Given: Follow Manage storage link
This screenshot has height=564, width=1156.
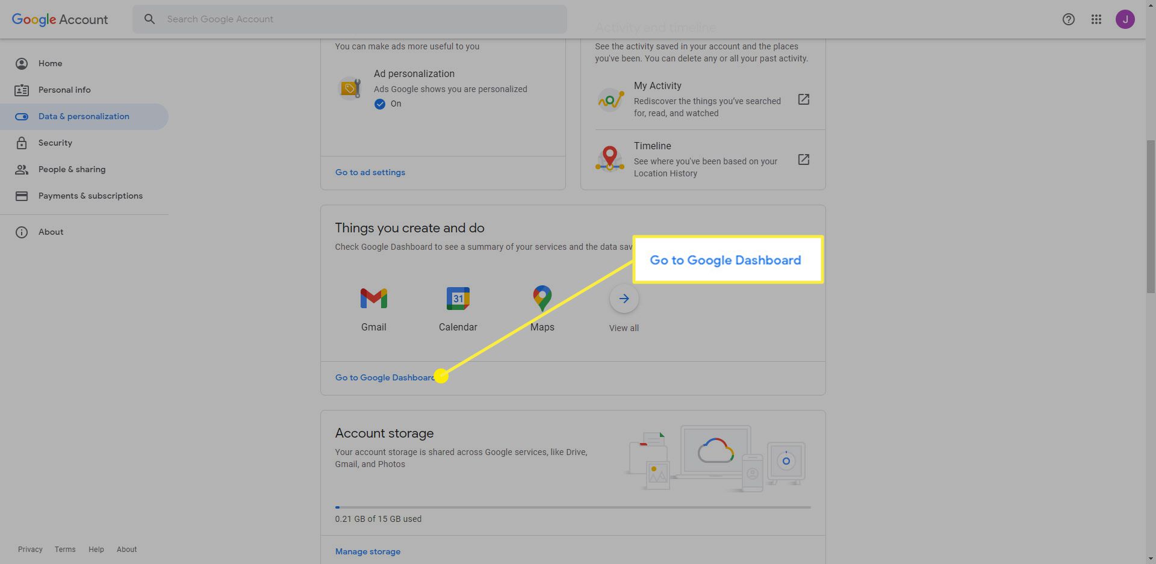Looking at the screenshot, I should pos(367,551).
